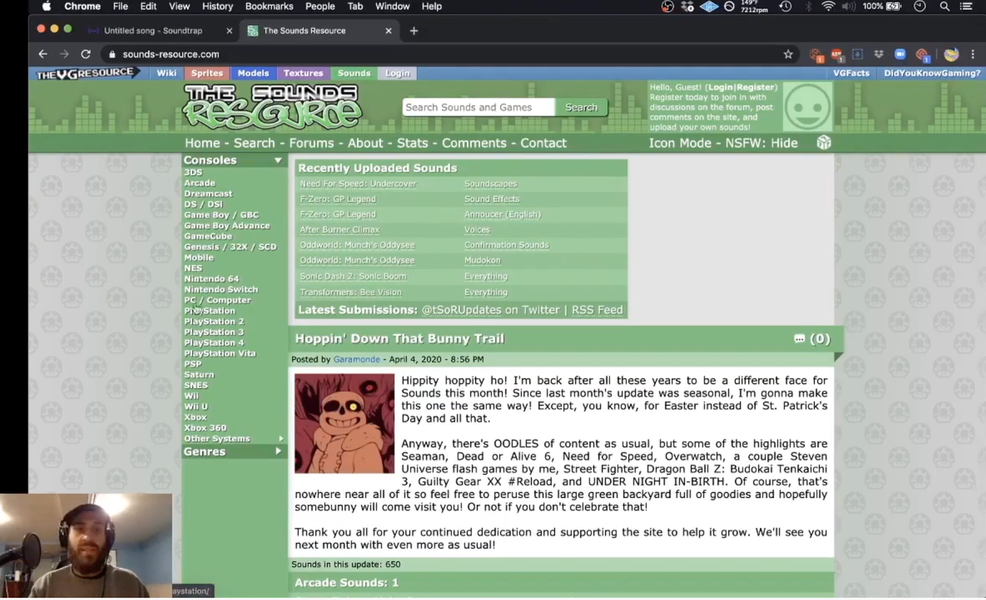Toggle the NSFW: Hide setting
The height and width of the screenshot is (600, 986).
click(761, 143)
